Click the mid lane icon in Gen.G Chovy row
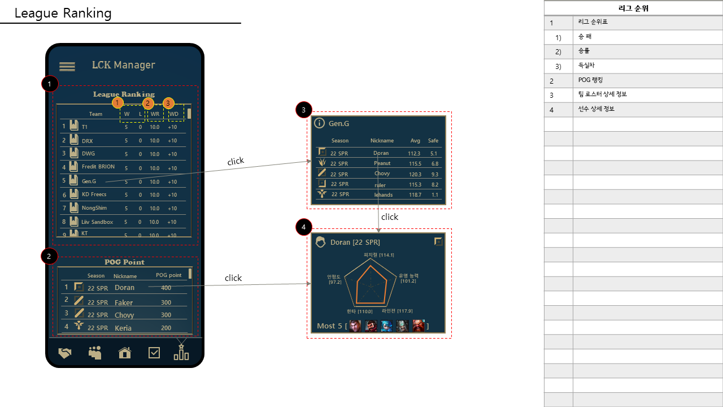 tap(323, 173)
